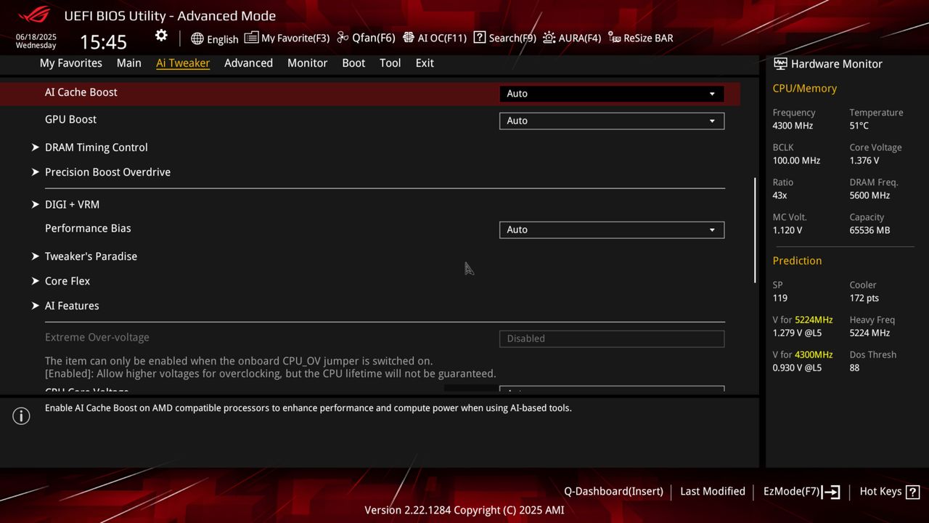This screenshot has width=929, height=523.
Task: Expand DRAM Timing Control
Action: tap(97, 147)
